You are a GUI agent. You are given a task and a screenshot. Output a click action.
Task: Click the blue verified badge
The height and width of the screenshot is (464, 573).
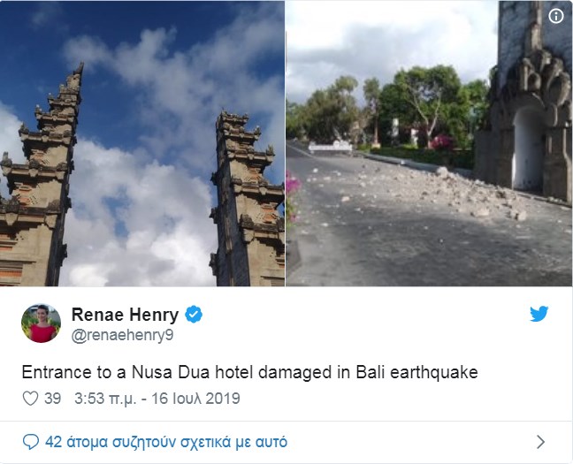pos(194,315)
